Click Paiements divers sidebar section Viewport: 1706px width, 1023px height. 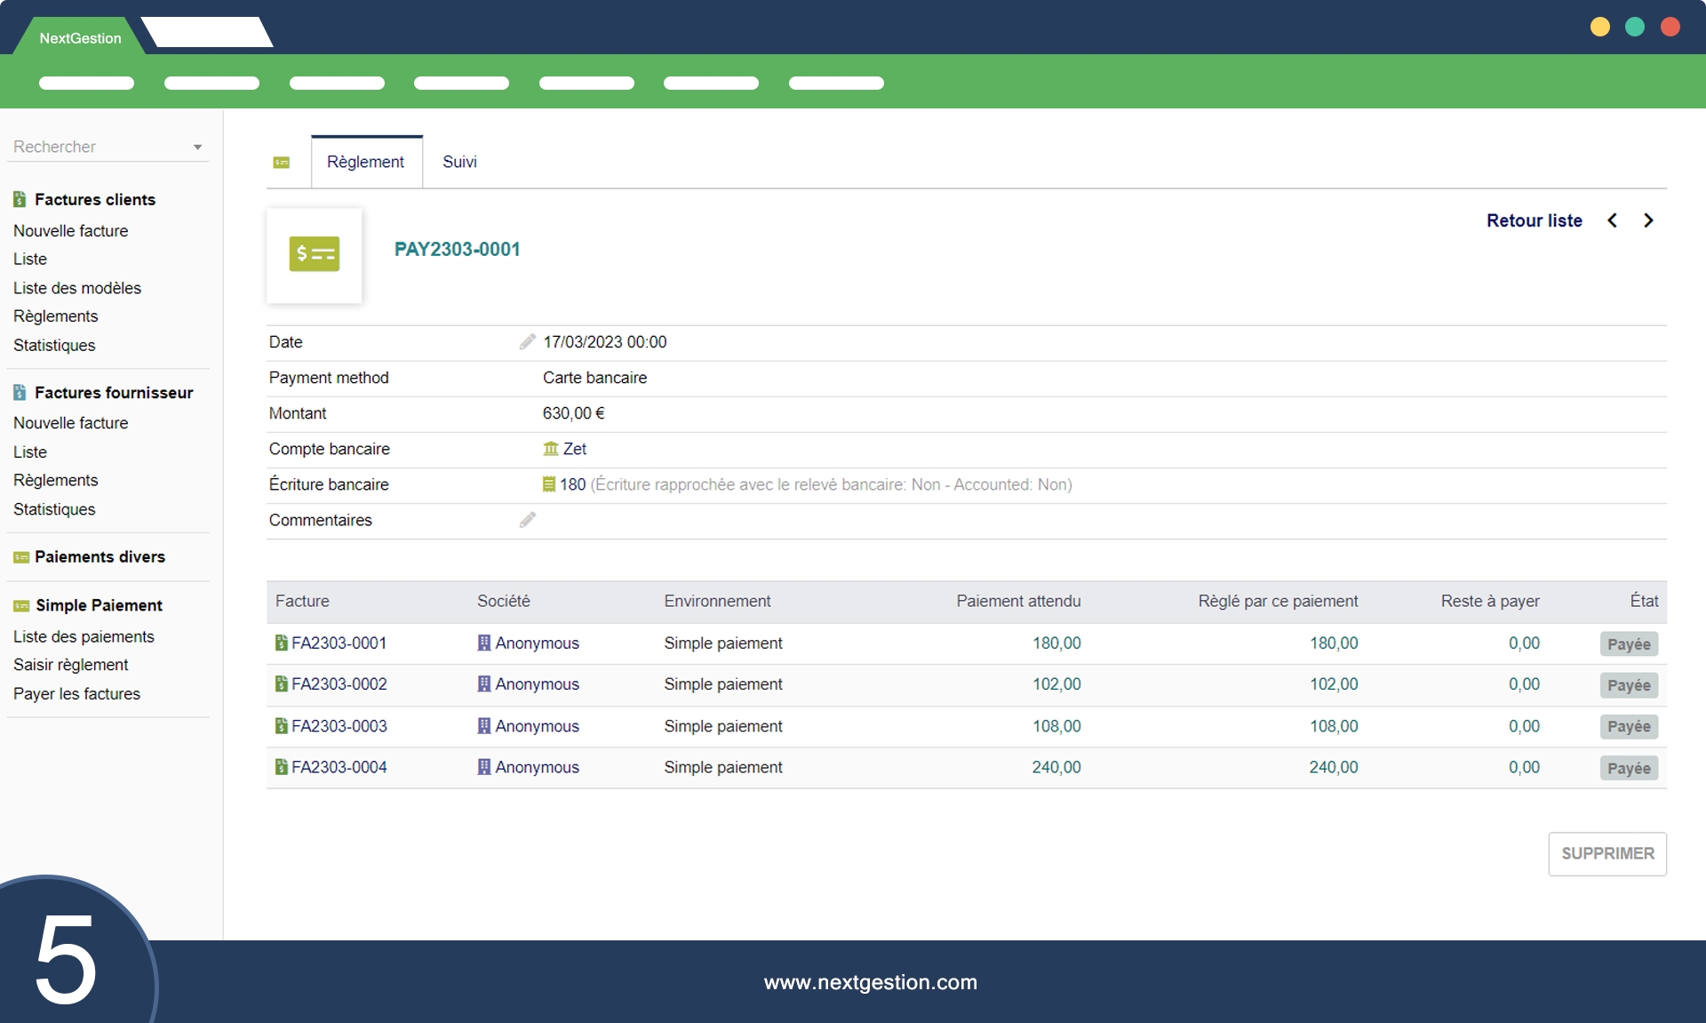pyautogui.click(x=100, y=557)
